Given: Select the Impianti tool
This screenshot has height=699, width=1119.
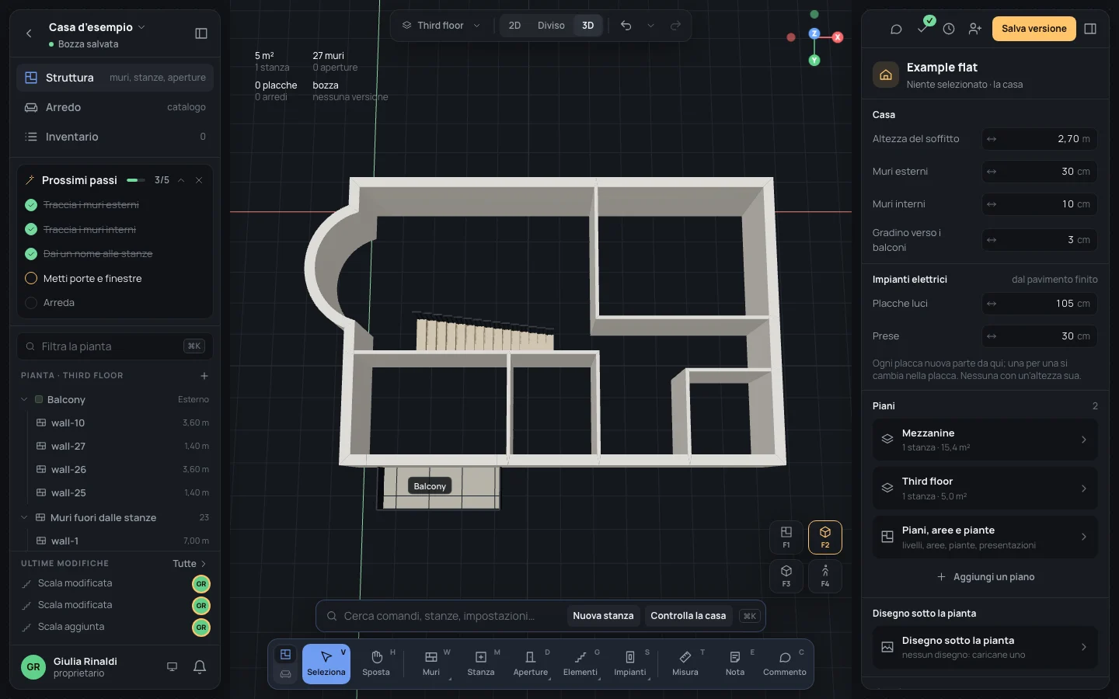Looking at the screenshot, I should tap(630, 663).
